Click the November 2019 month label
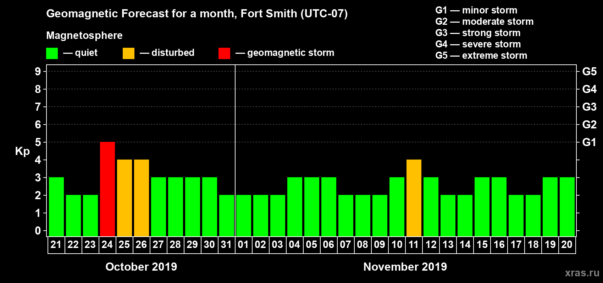 (x=405, y=267)
